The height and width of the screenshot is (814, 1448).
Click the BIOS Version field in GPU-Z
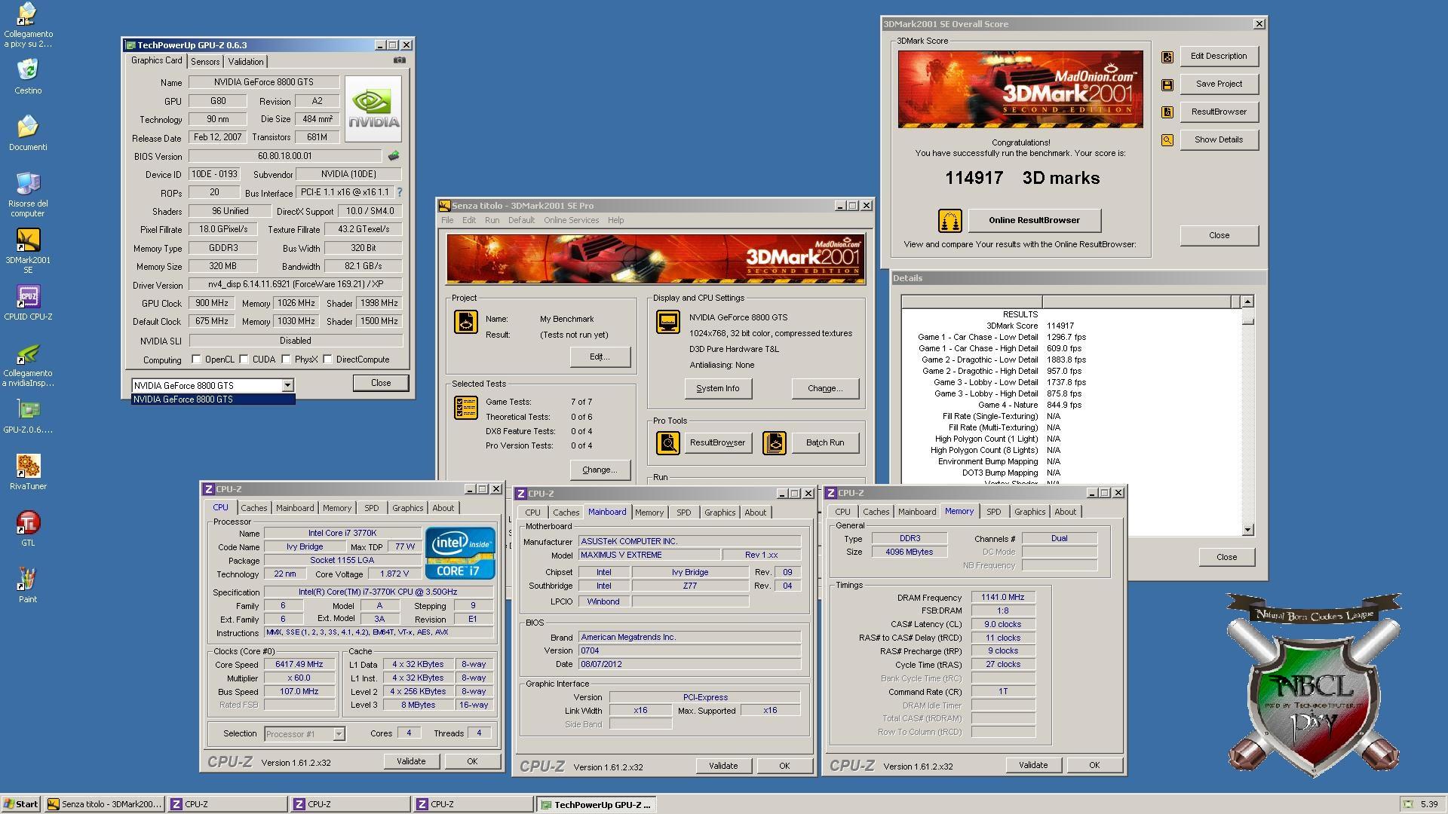285,157
